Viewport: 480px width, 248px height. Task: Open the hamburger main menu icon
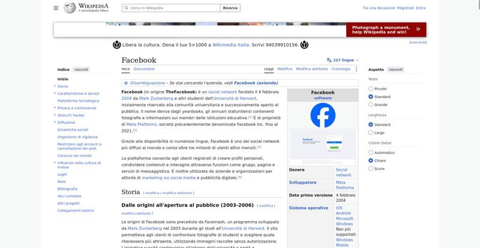point(56,8)
